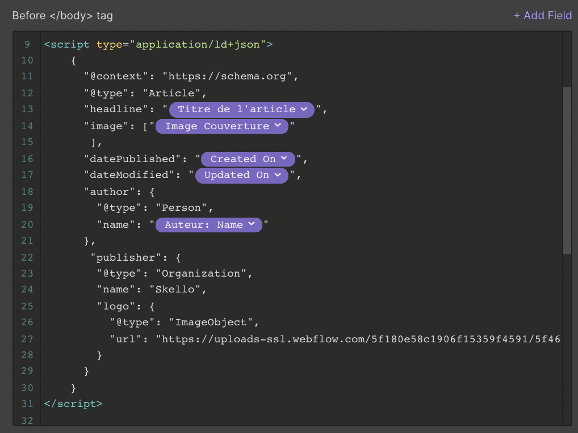Click the "Before </body> tag" section label

(62, 16)
